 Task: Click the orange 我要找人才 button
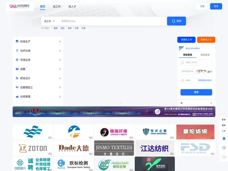click(x=206, y=40)
